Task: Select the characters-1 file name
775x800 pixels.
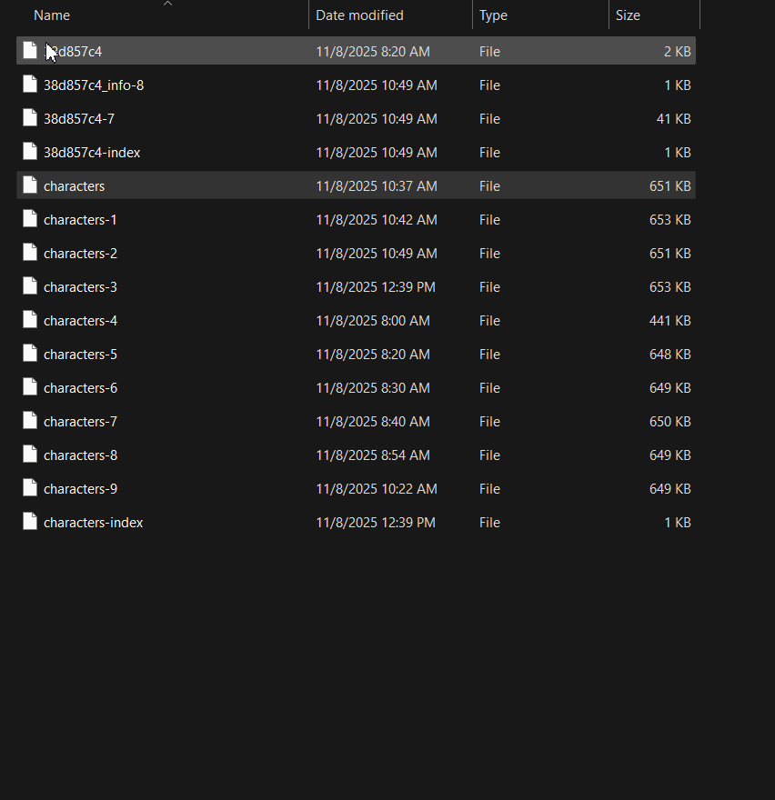Action: (80, 220)
